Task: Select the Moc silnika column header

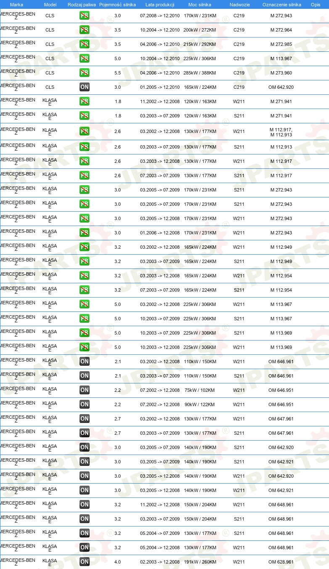Action: (200, 5)
